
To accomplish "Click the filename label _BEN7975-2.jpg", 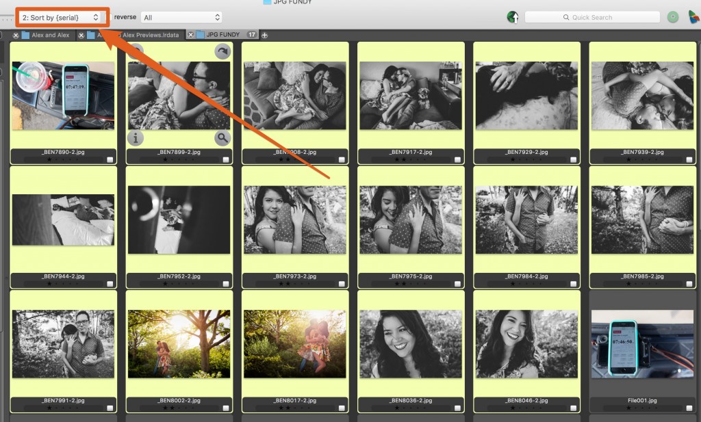I will click(411, 276).
